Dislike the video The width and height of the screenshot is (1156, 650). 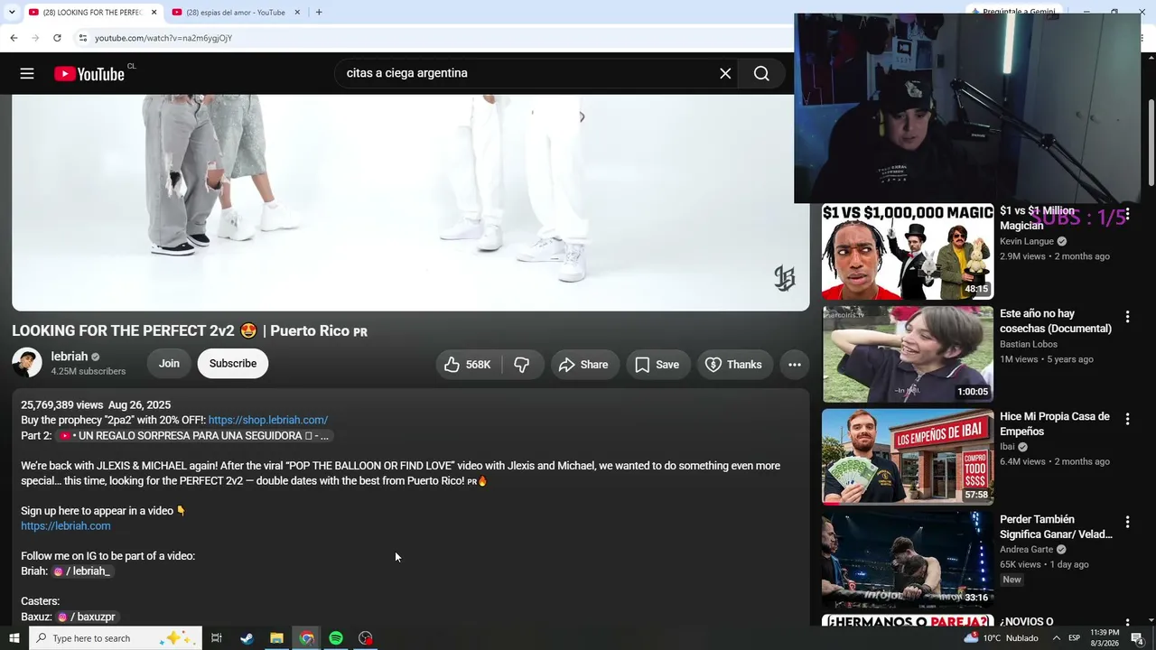point(522,365)
